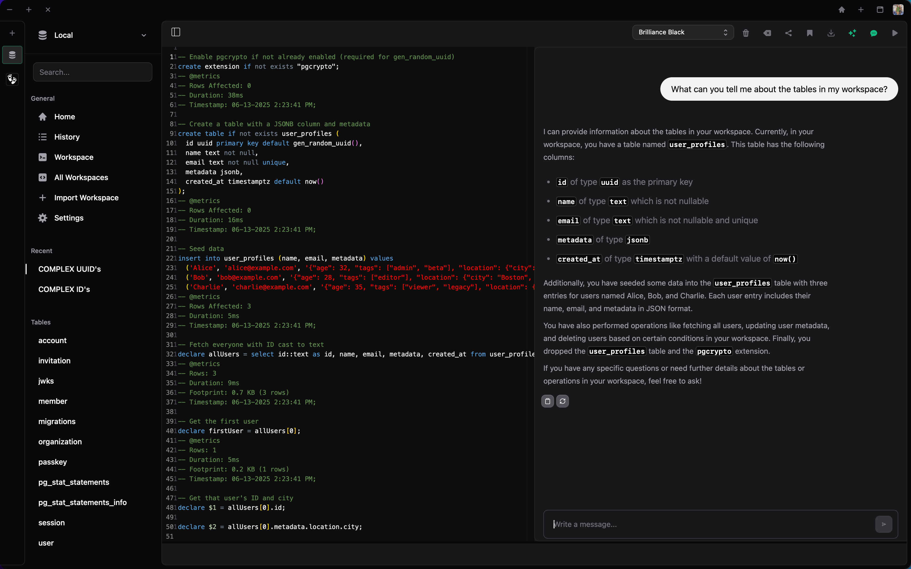
Task: Click the Local database stack icon
Action: tap(43, 35)
